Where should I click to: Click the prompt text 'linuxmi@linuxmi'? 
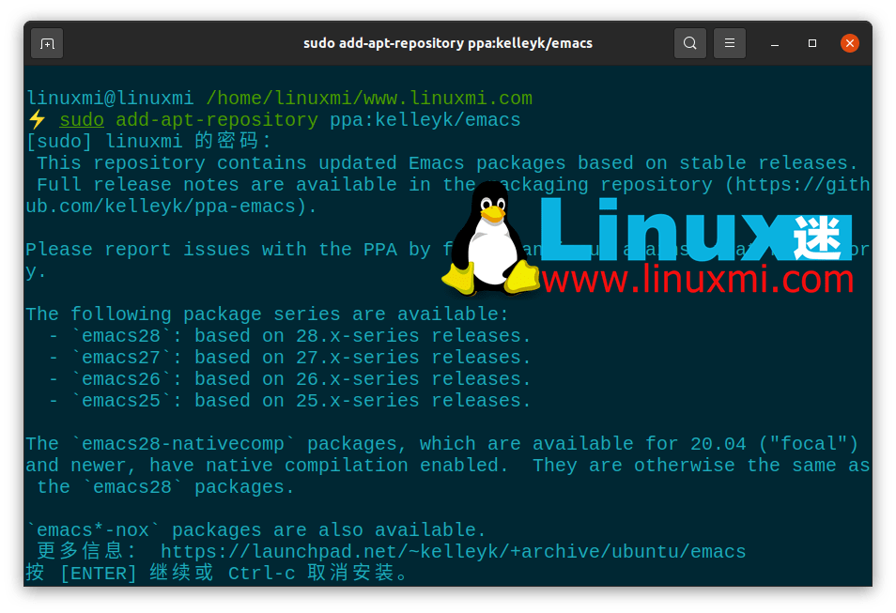click(110, 99)
